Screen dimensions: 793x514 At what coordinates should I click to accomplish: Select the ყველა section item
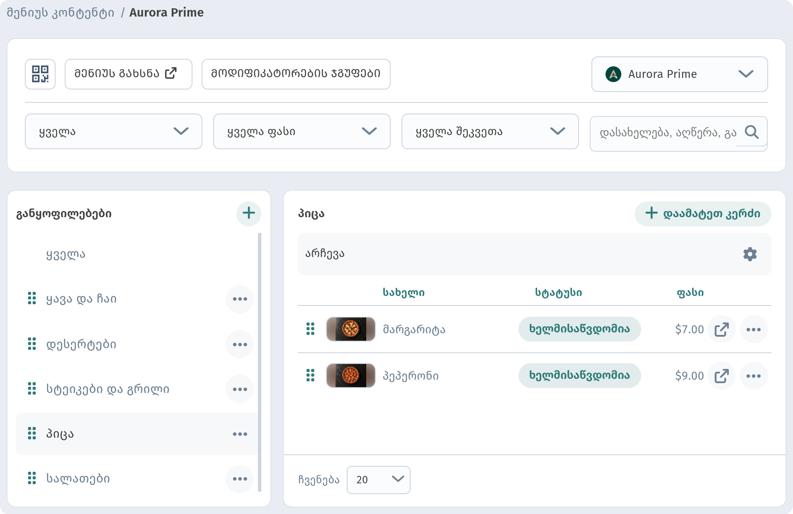(66, 254)
